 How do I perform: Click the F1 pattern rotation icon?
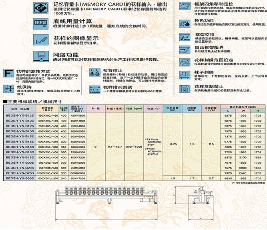click(8, 73)
